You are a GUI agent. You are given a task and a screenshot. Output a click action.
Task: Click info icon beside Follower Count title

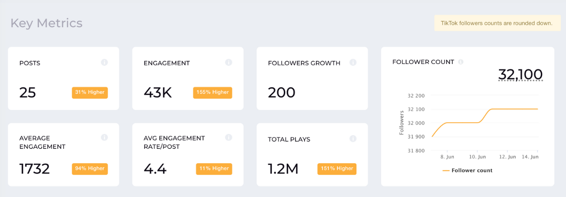click(x=461, y=62)
